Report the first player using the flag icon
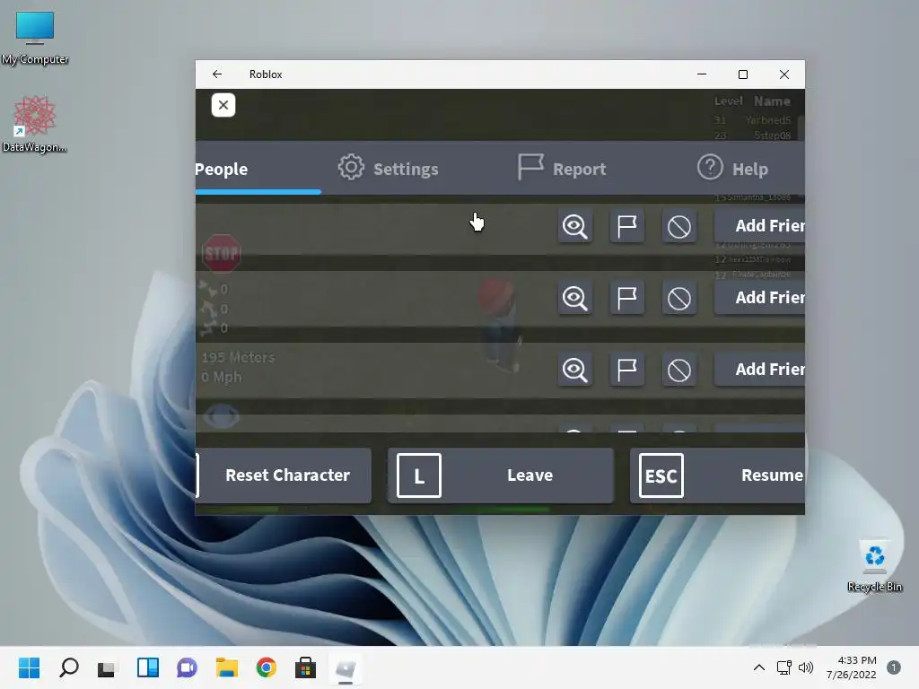The width and height of the screenshot is (919, 689). coord(627,226)
